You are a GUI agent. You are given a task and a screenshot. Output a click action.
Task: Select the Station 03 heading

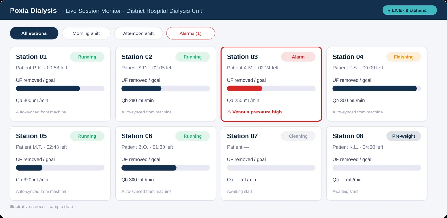242,57
